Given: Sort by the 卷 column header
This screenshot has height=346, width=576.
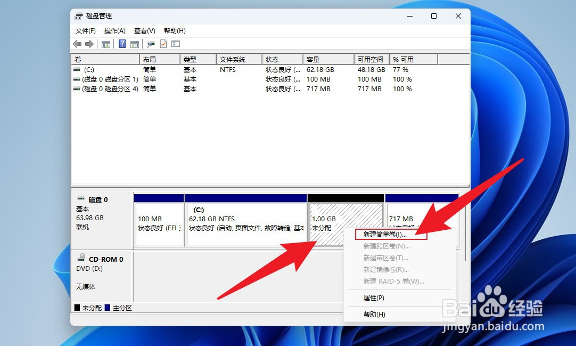Looking at the screenshot, I should pyautogui.click(x=105, y=59).
